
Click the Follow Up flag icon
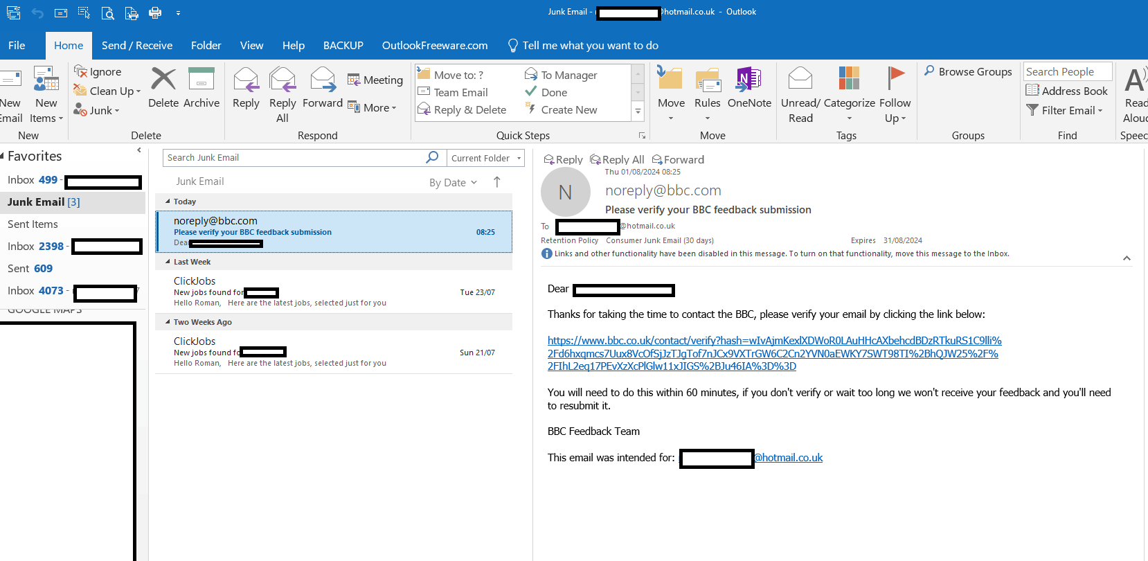(895, 79)
